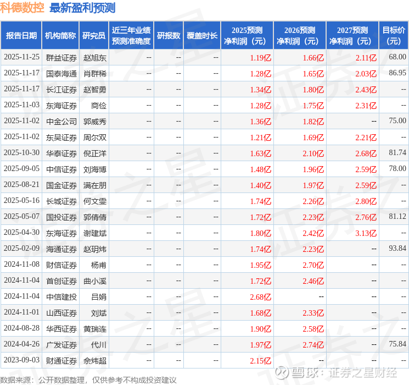Image resolution: width=409 pixels, height=385 pixels.
Task: Click 2025 forecast value 2.15亿
Action: [260, 361]
